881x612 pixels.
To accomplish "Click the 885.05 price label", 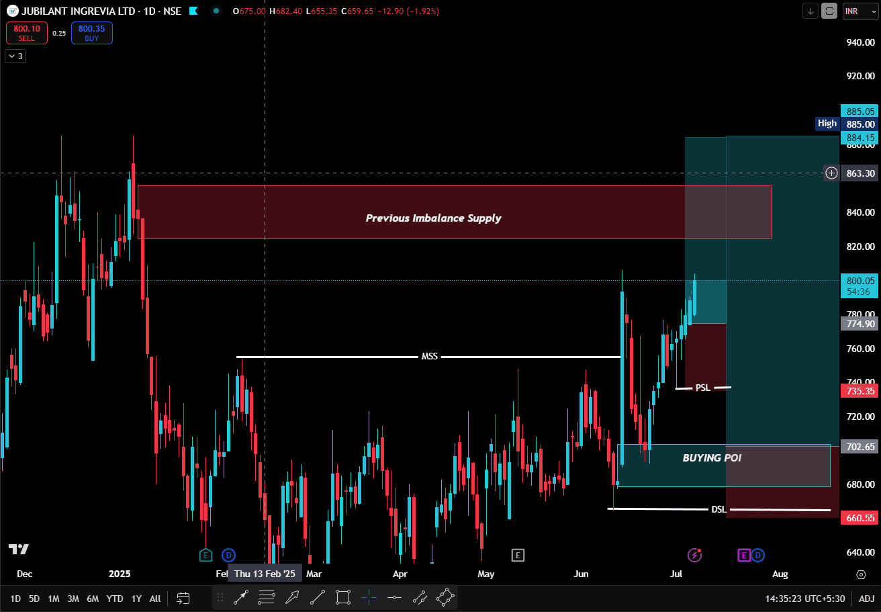I will pyautogui.click(x=860, y=112).
